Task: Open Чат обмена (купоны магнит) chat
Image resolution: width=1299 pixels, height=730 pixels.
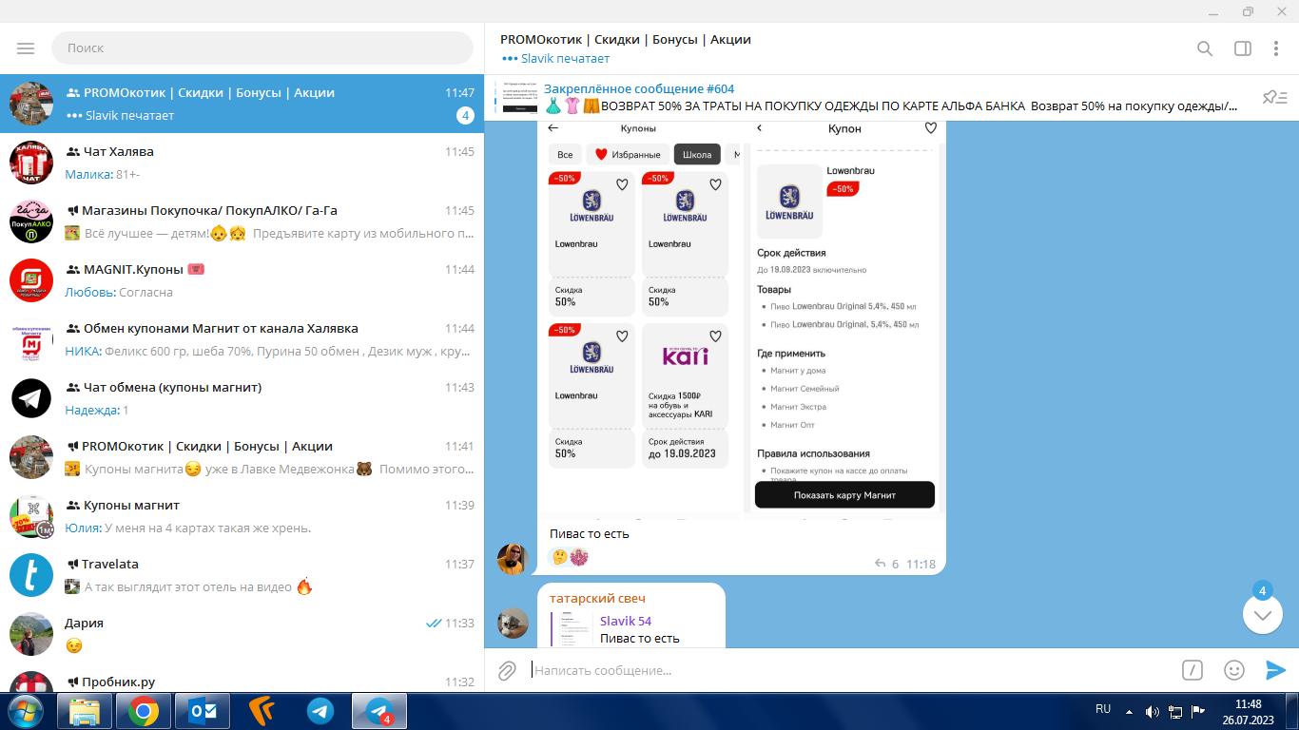Action: pyautogui.click(x=242, y=398)
